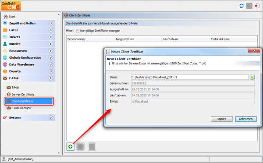263x163 pixels.
Task: Click the System gears icon
Action: point(5,117)
